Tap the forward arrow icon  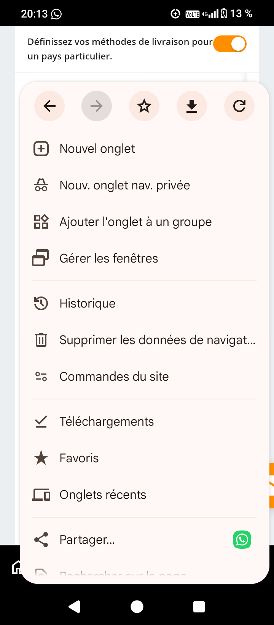pos(97,106)
